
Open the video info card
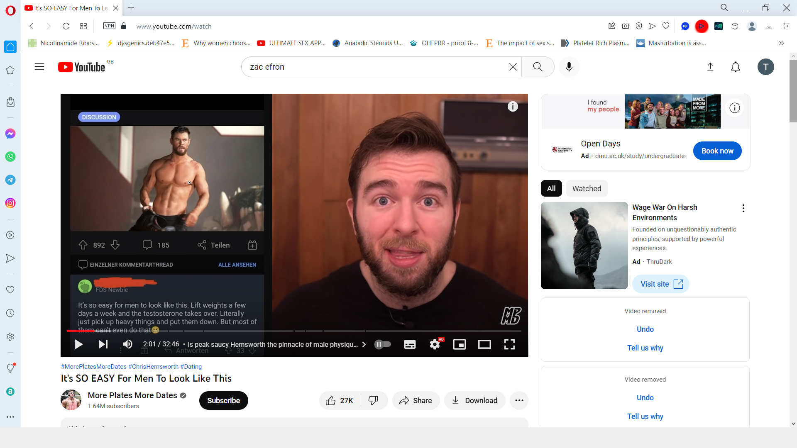[x=513, y=107]
